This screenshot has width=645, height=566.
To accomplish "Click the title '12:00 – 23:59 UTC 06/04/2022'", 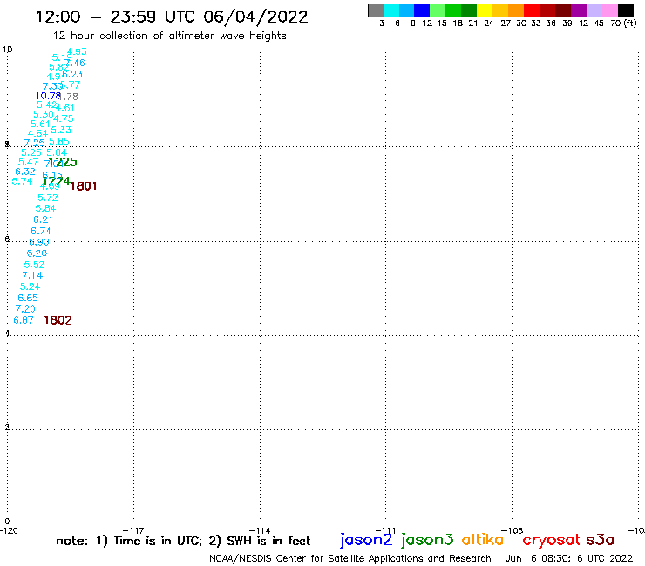I will tap(172, 17).
